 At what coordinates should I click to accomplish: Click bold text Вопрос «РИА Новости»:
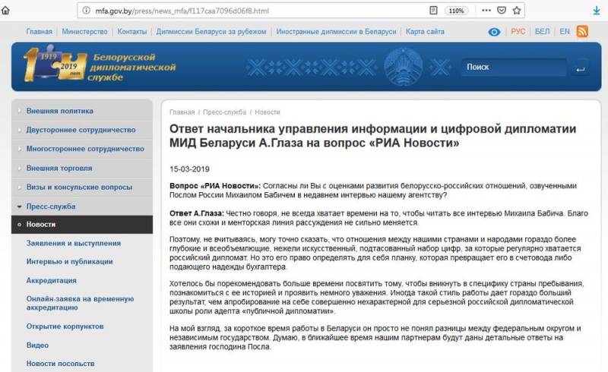pos(215,185)
